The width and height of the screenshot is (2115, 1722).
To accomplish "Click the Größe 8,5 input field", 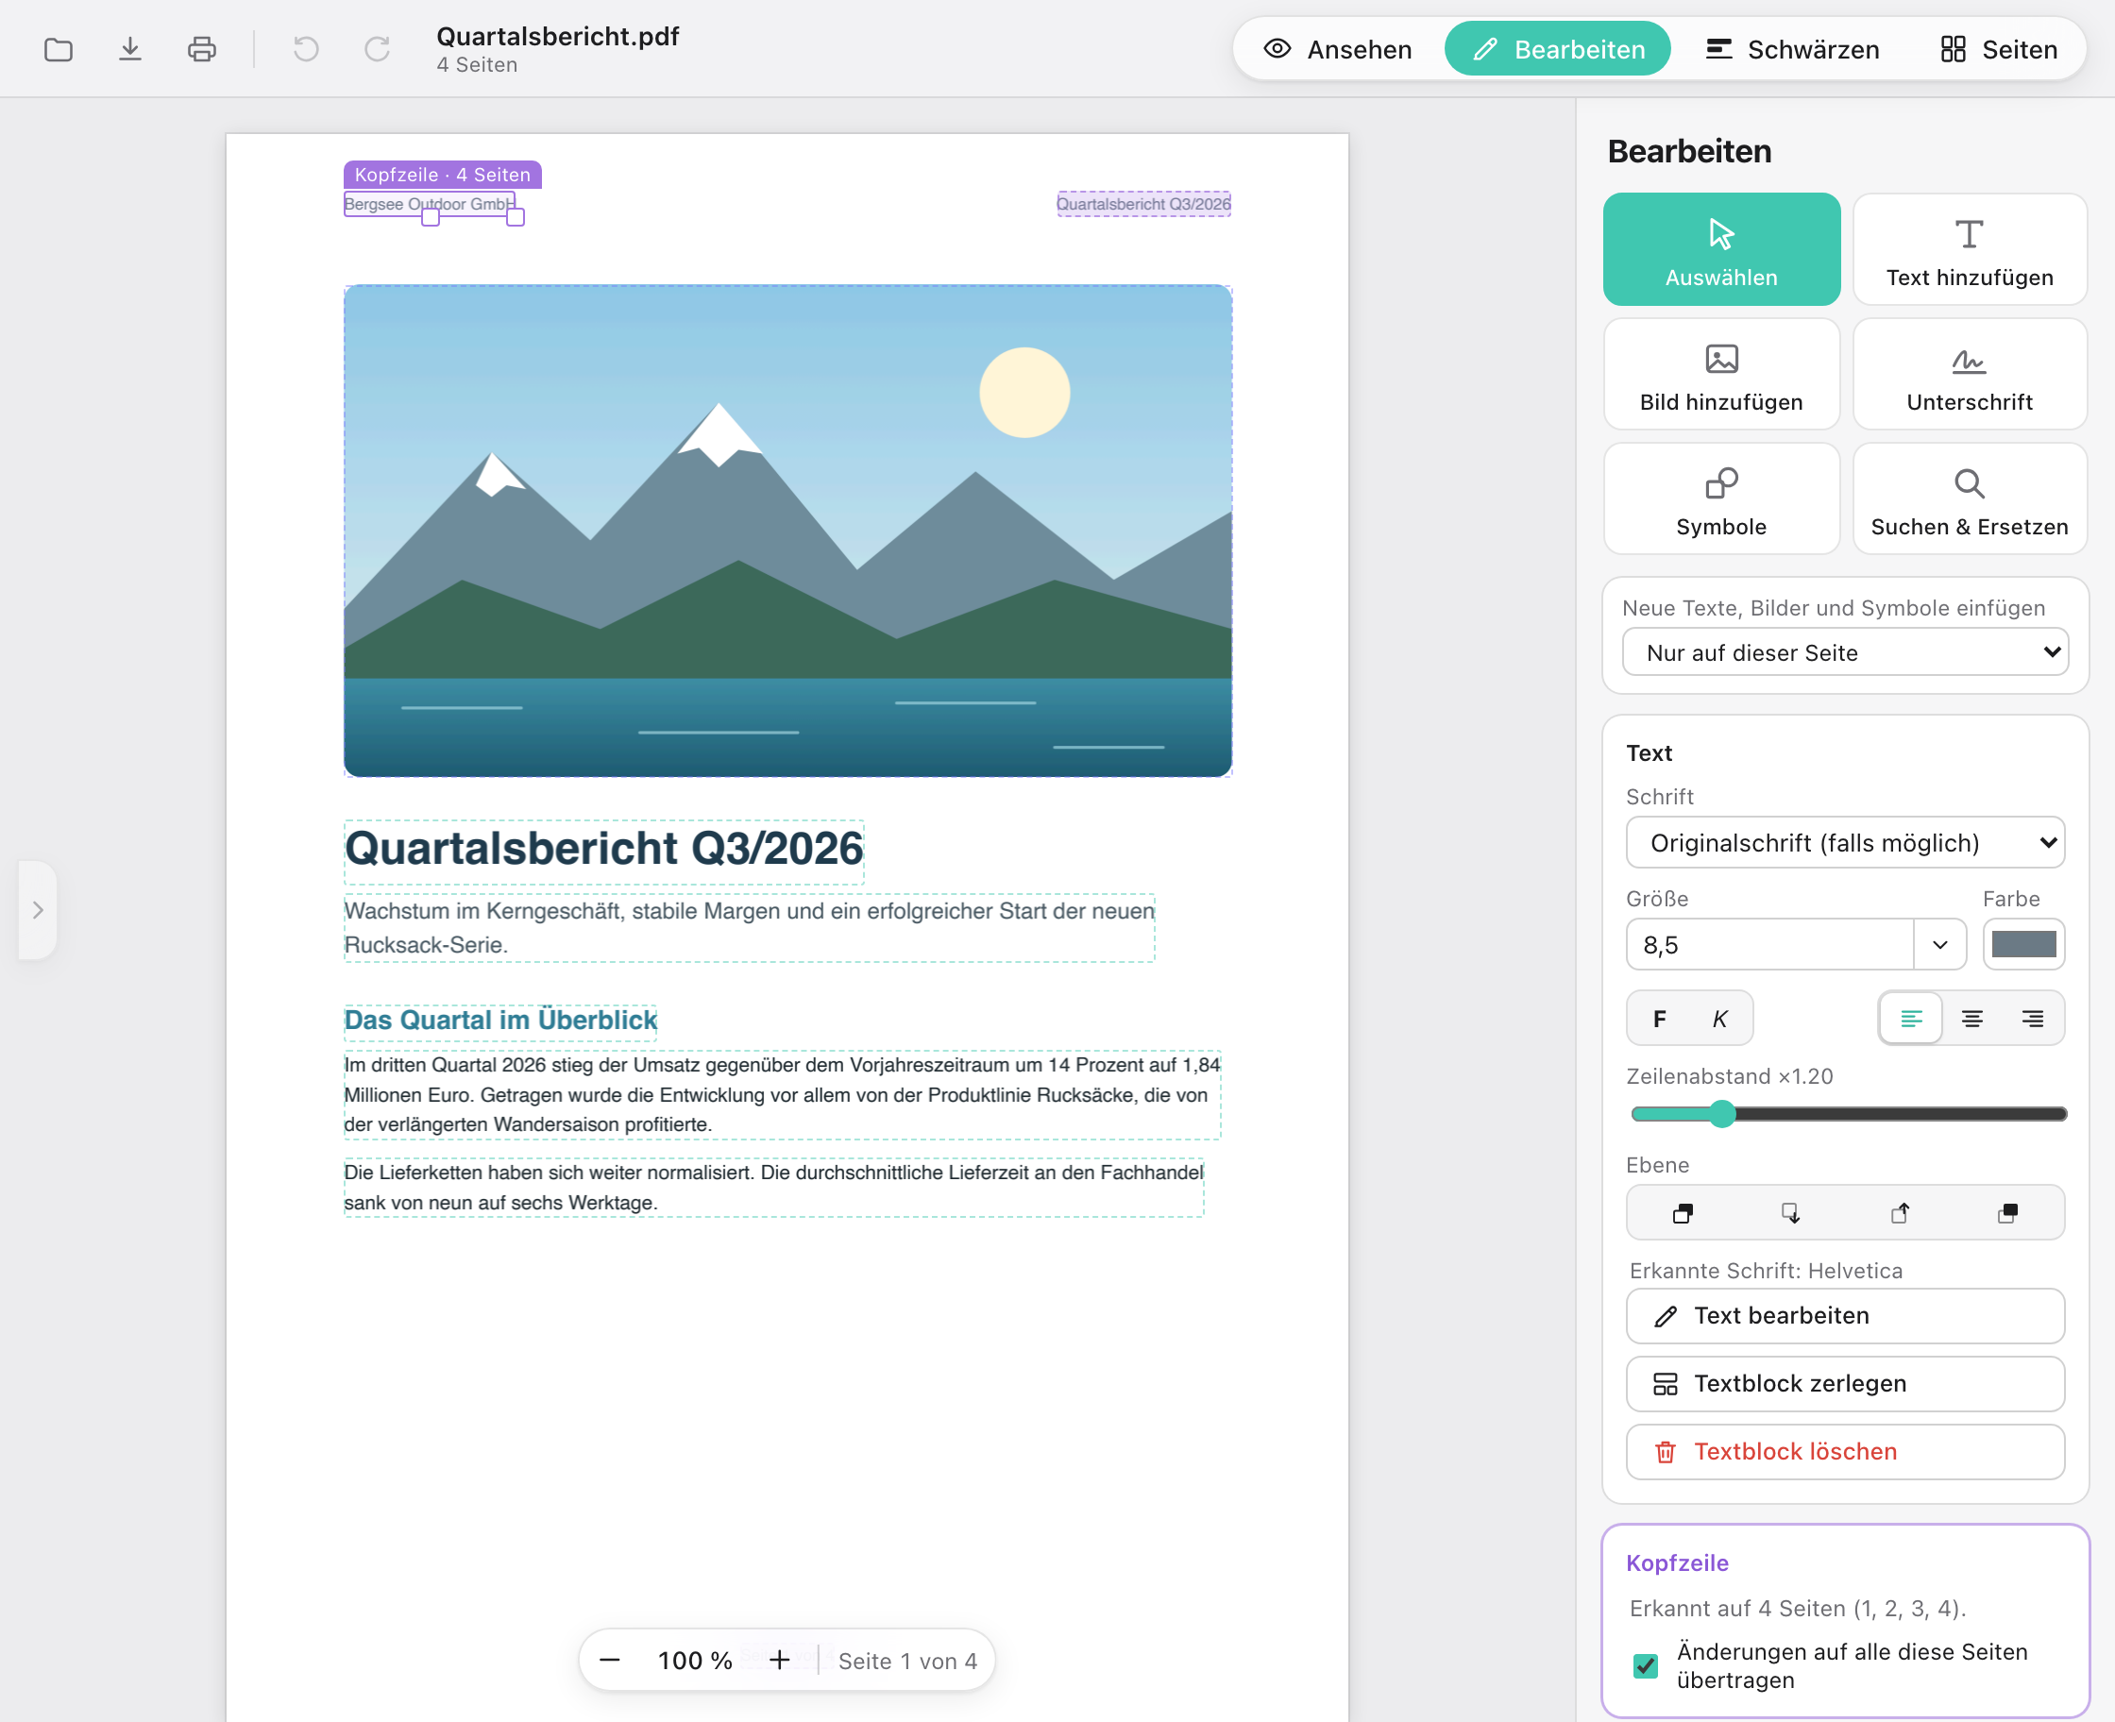I will [1770, 944].
